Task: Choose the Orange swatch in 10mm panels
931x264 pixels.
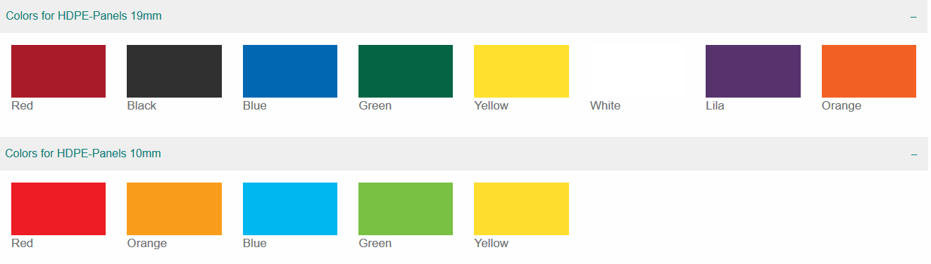Action: pyautogui.click(x=174, y=209)
